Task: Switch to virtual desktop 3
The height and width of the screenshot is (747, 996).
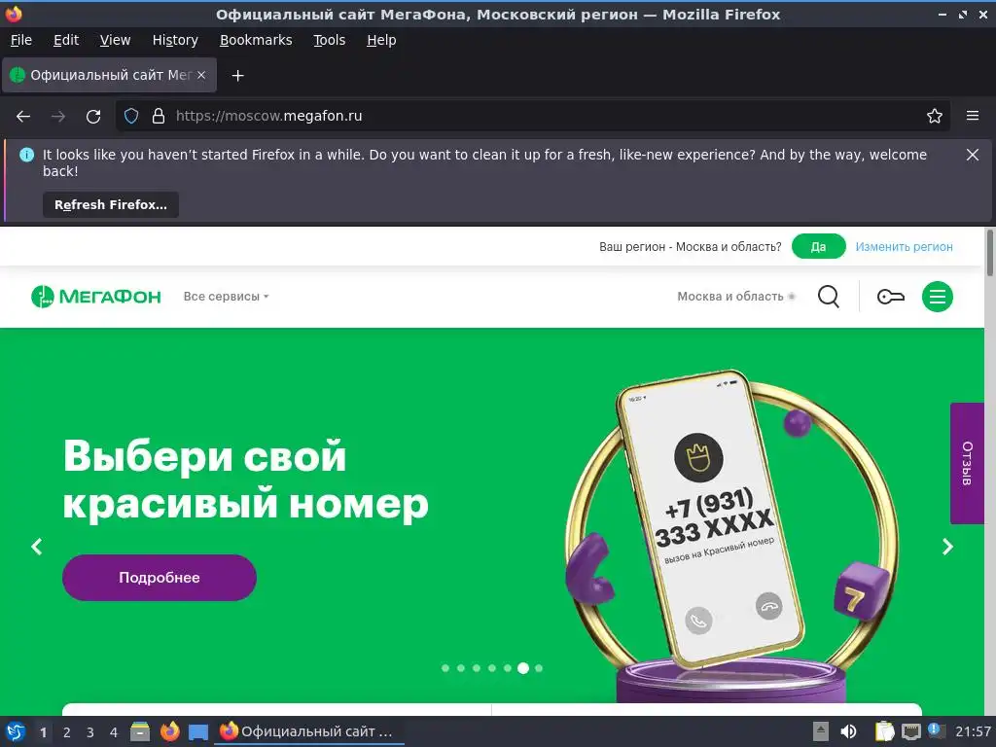Action: click(90, 732)
